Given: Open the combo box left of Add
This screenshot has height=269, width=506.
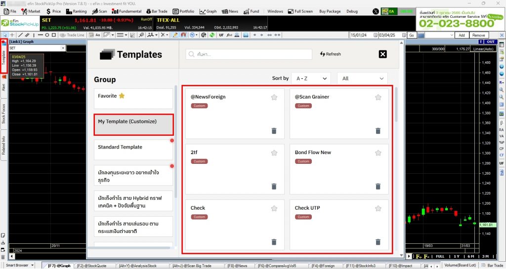Looking at the screenshot, I should tap(439, 35).
